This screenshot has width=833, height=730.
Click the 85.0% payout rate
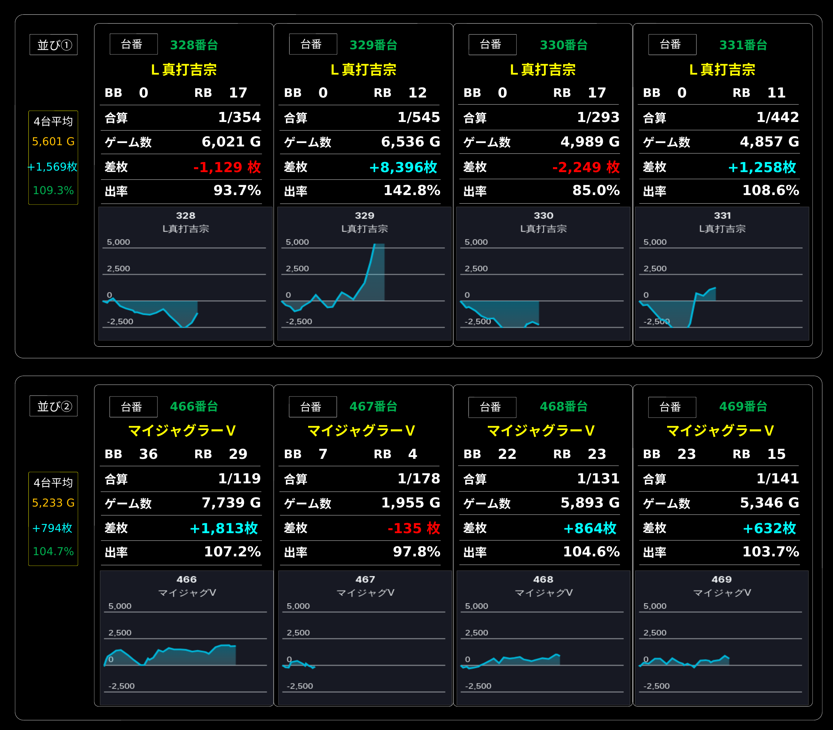click(596, 190)
